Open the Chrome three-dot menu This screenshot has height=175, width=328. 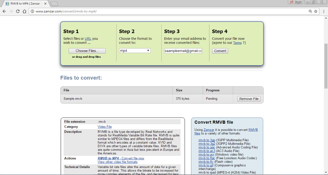pos(324,11)
